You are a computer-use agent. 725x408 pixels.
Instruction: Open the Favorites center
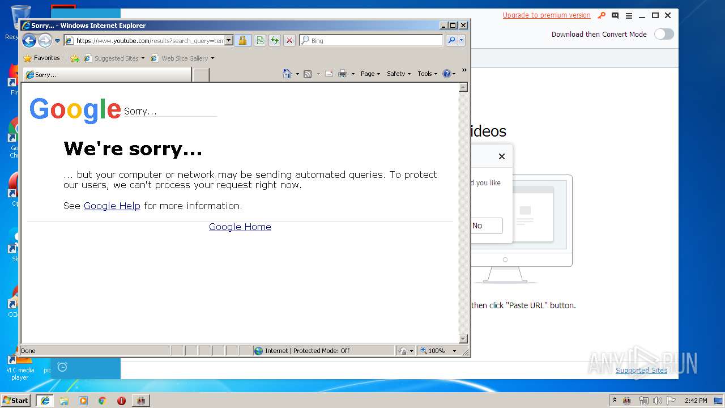point(41,58)
